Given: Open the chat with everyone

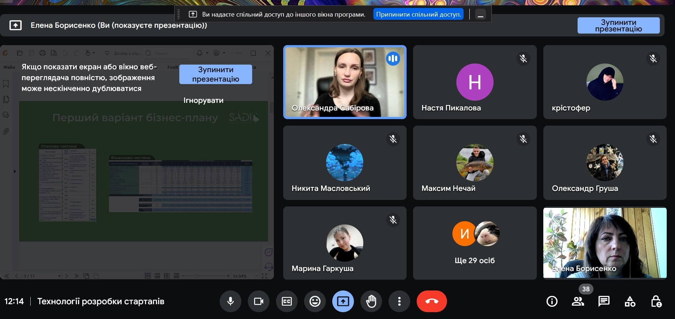Looking at the screenshot, I should (604, 301).
